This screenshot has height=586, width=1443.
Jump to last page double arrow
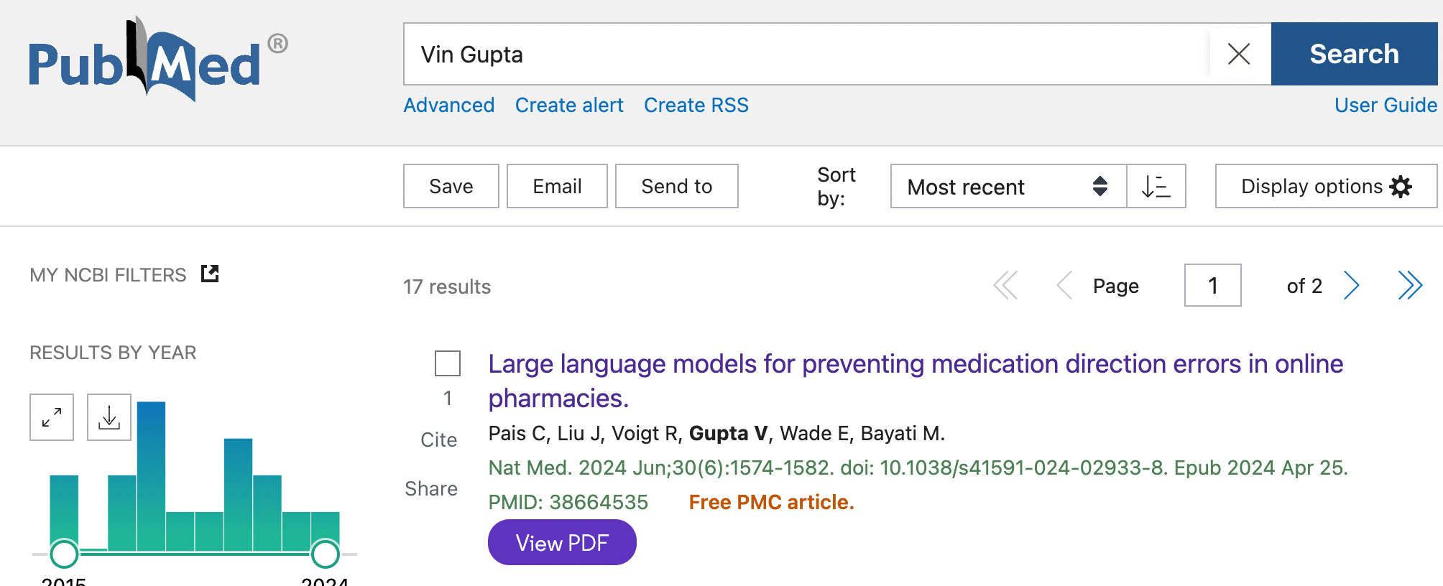1411,285
